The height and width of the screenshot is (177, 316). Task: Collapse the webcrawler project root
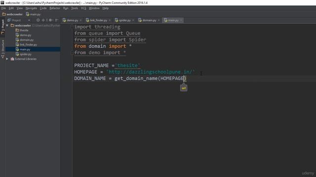(7, 26)
